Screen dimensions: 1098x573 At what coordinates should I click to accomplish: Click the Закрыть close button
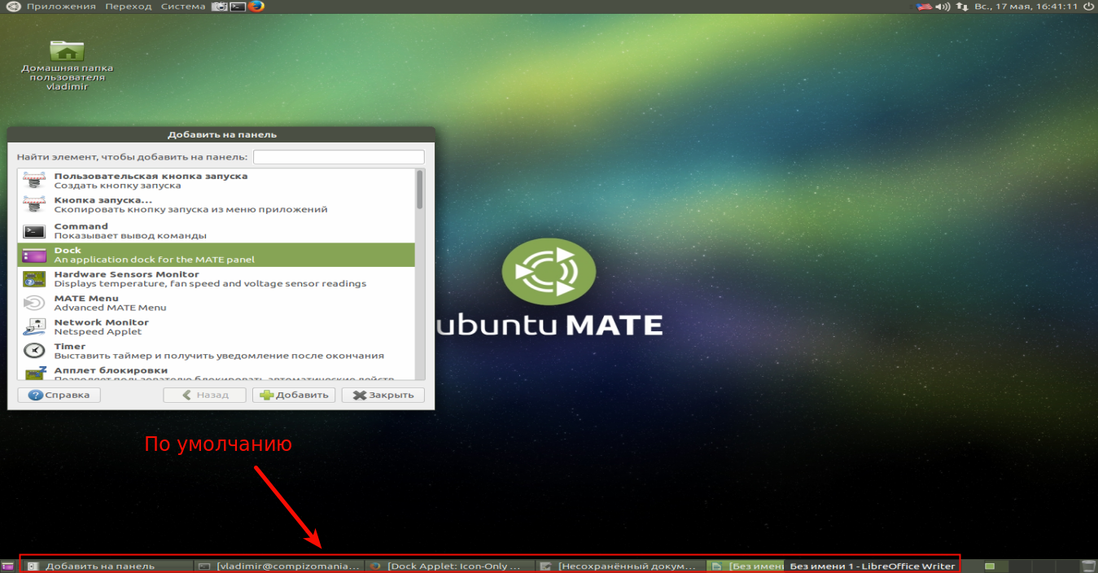tap(383, 395)
